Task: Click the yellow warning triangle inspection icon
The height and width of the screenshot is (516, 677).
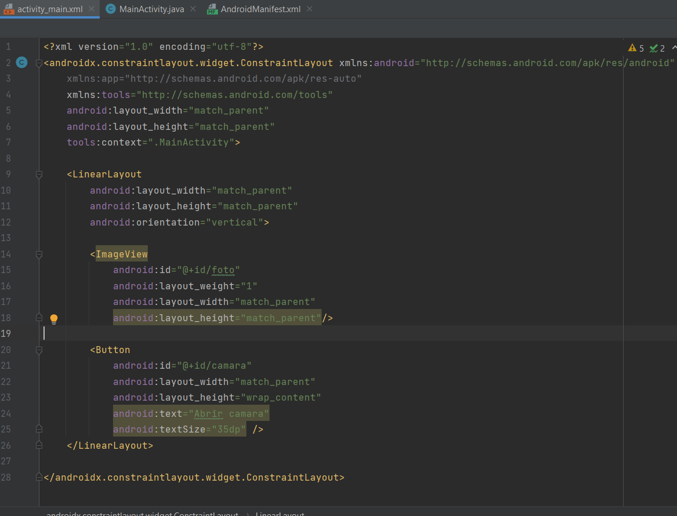Action: tap(633, 47)
